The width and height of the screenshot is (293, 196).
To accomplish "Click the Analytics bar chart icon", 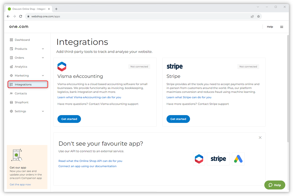I will pyautogui.click(x=11, y=67).
